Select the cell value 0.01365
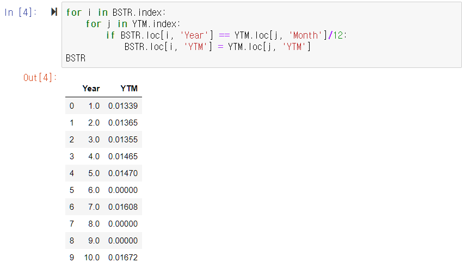The width and height of the screenshot is (462, 269). click(x=123, y=123)
